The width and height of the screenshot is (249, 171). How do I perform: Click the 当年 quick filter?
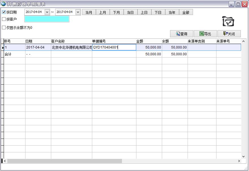click(172, 12)
